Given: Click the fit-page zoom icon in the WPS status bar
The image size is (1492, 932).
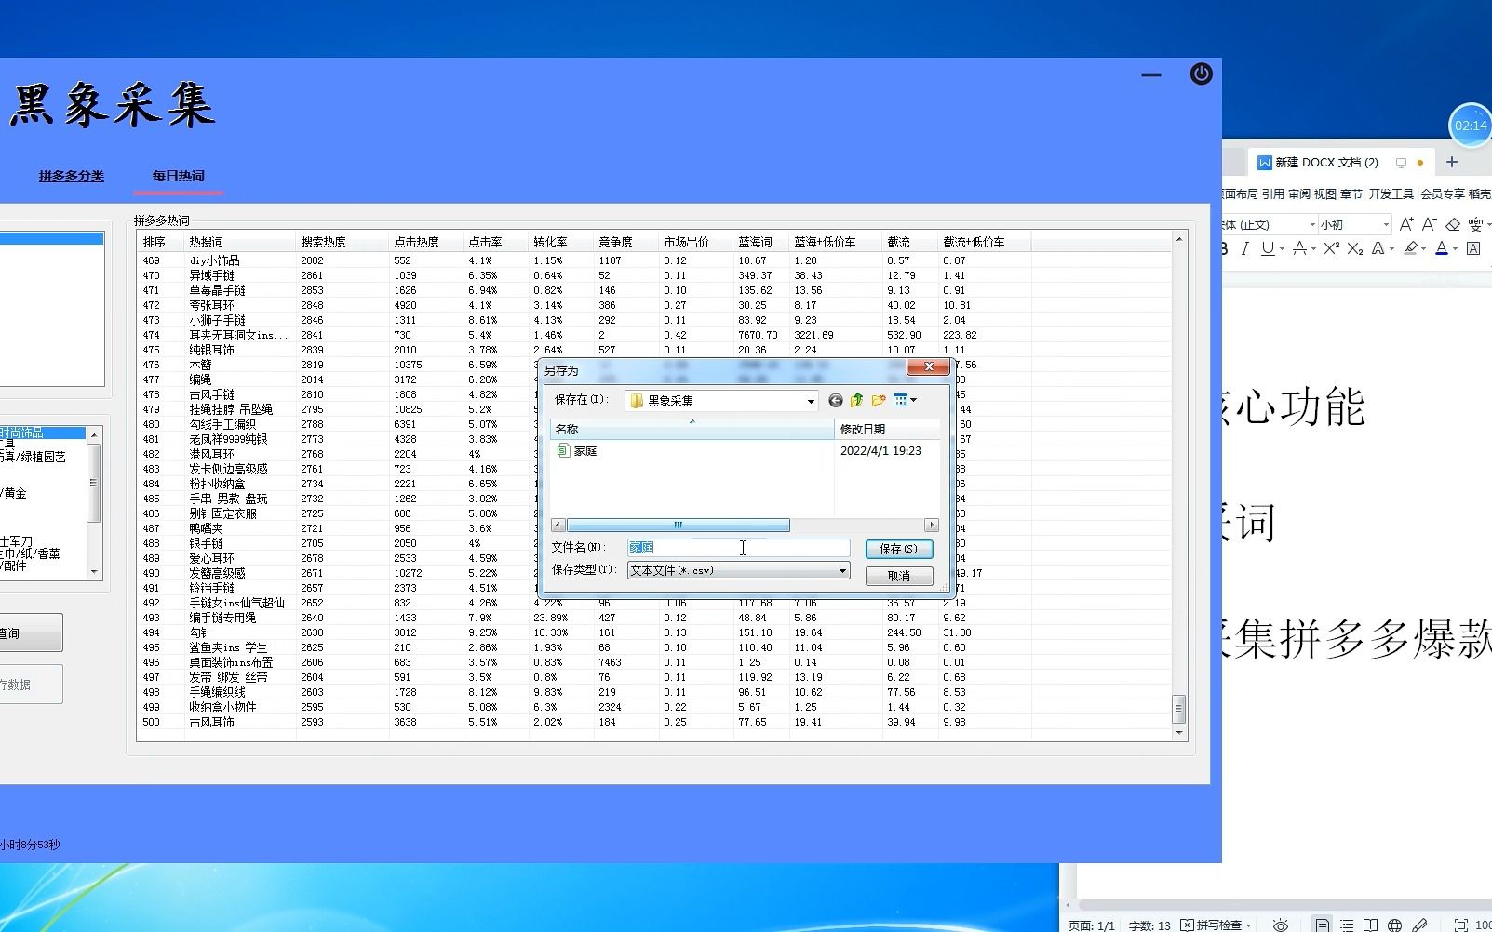Looking at the screenshot, I should click(x=1461, y=925).
